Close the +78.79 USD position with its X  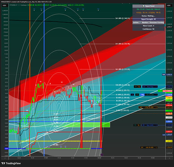point(156,95)
